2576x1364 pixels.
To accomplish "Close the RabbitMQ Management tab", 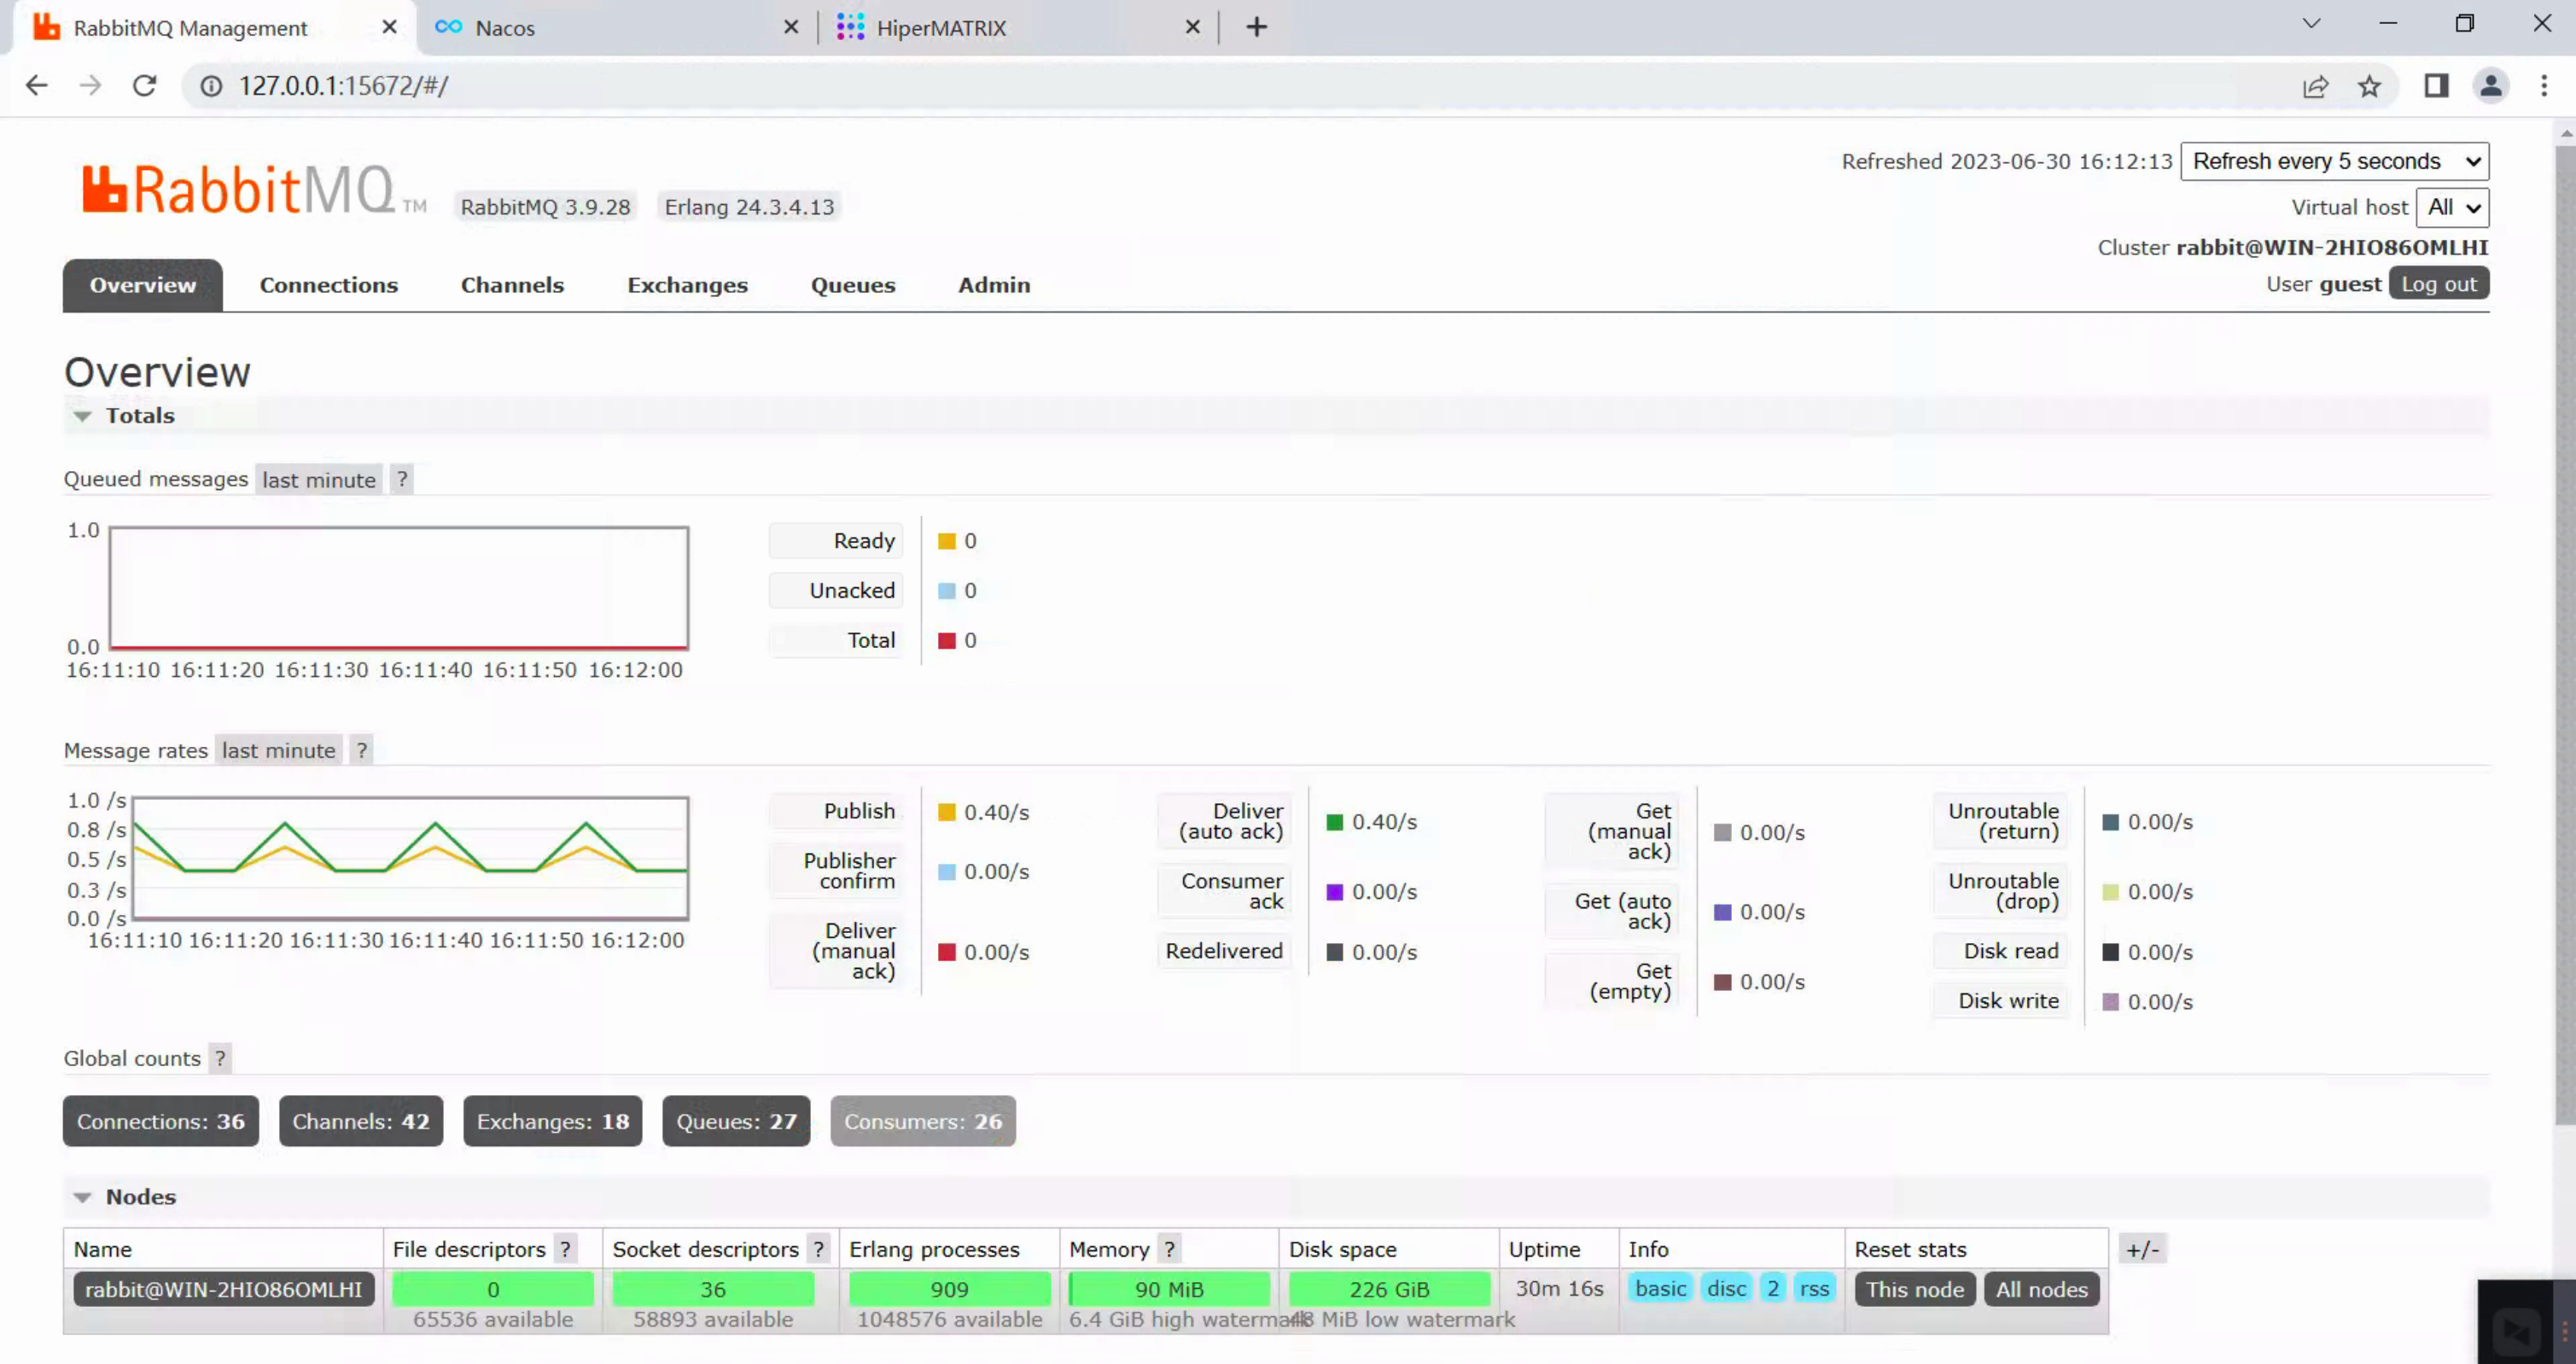I will coord(390,27).
